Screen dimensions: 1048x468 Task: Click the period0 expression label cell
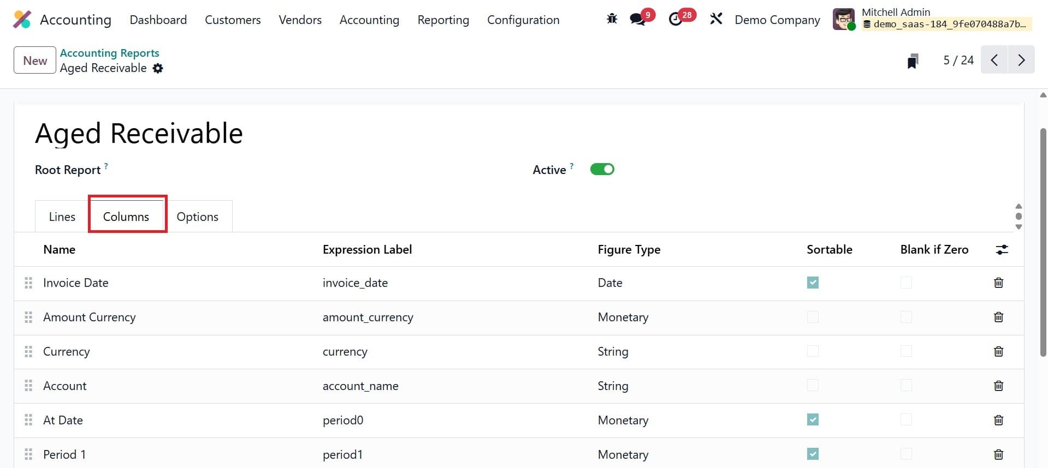343,420
